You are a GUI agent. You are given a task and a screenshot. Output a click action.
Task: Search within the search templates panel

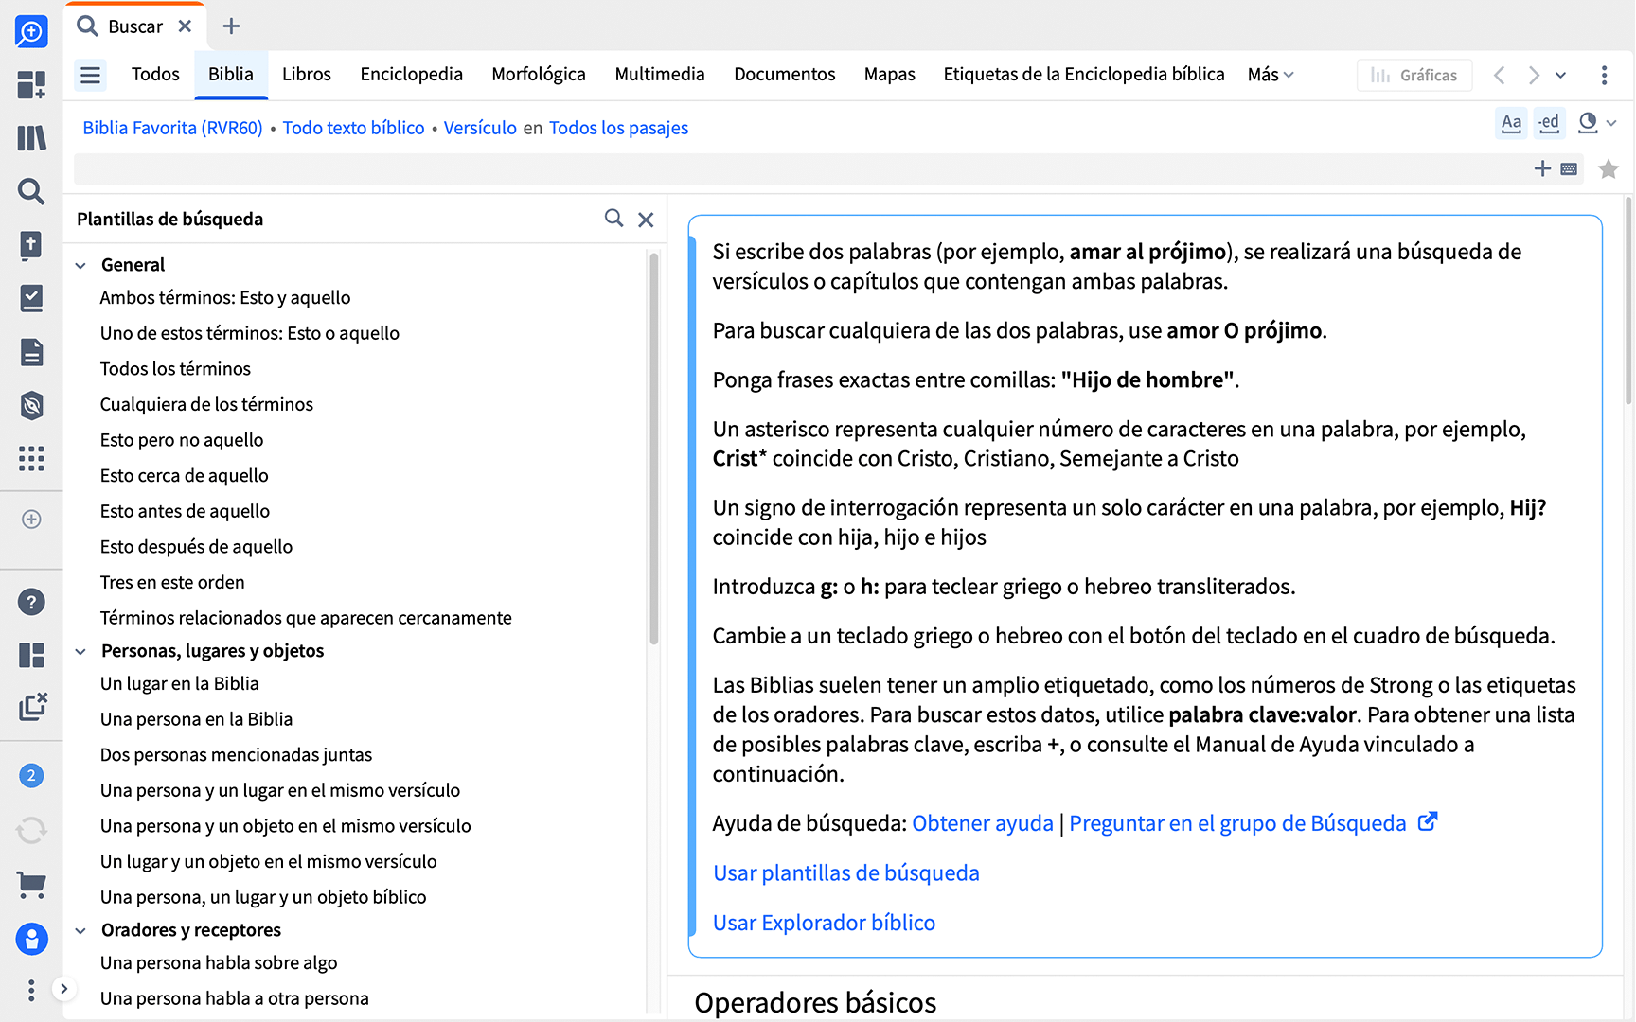coord(613,219)
